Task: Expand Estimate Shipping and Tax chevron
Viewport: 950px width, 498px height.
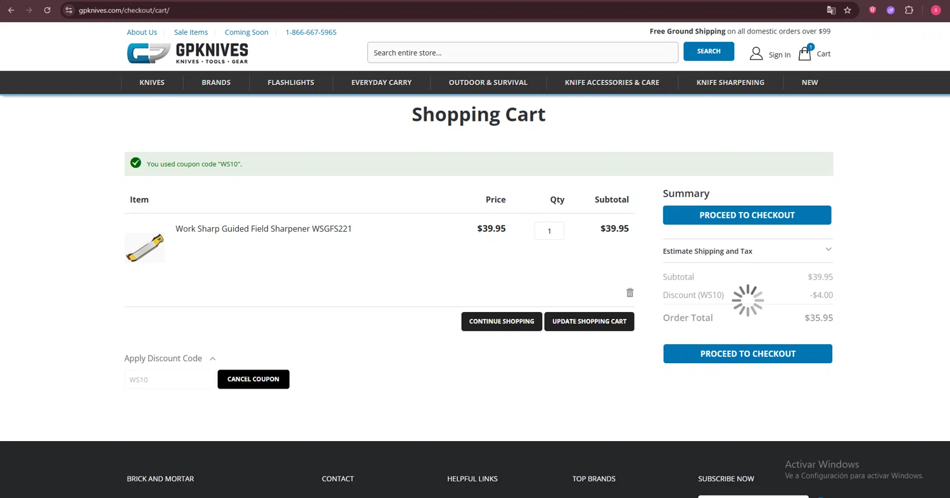Action: point(828,249)
